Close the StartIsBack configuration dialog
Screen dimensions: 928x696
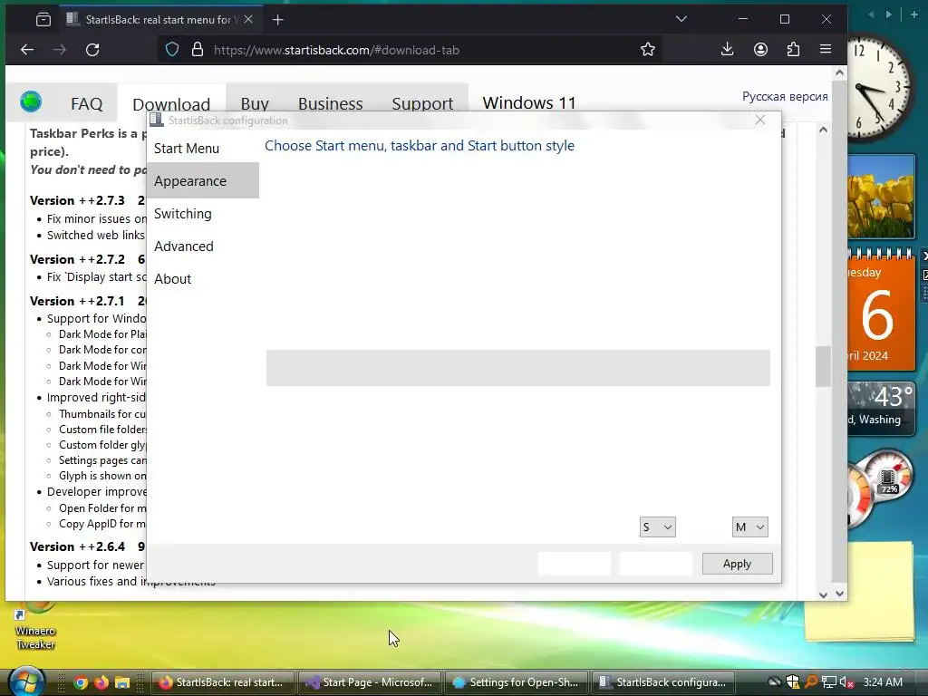click(760, 121)
